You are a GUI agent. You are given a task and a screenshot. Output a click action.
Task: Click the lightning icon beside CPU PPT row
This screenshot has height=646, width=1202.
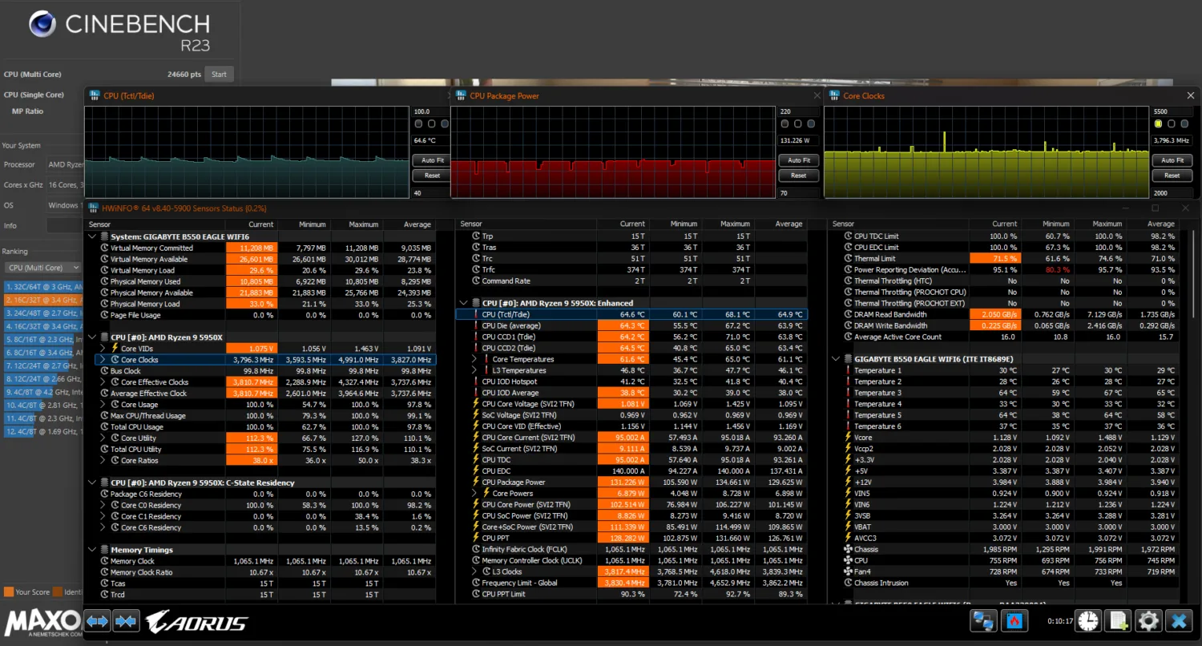(476, 538)
